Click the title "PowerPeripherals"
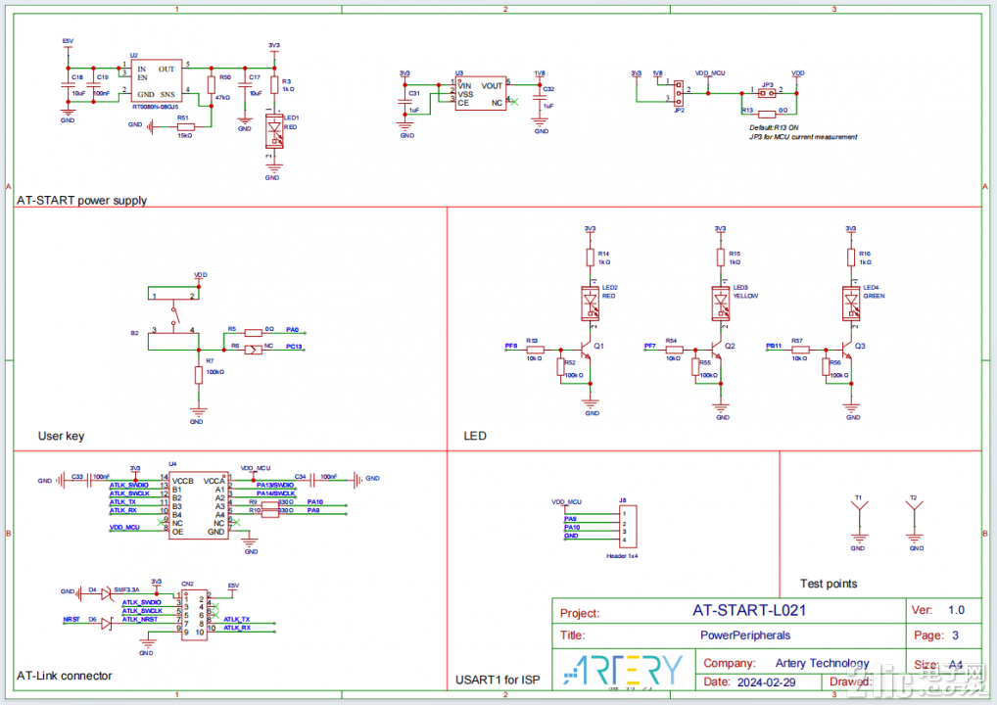This screenshot has height=705, width=997. coord(745,635)
